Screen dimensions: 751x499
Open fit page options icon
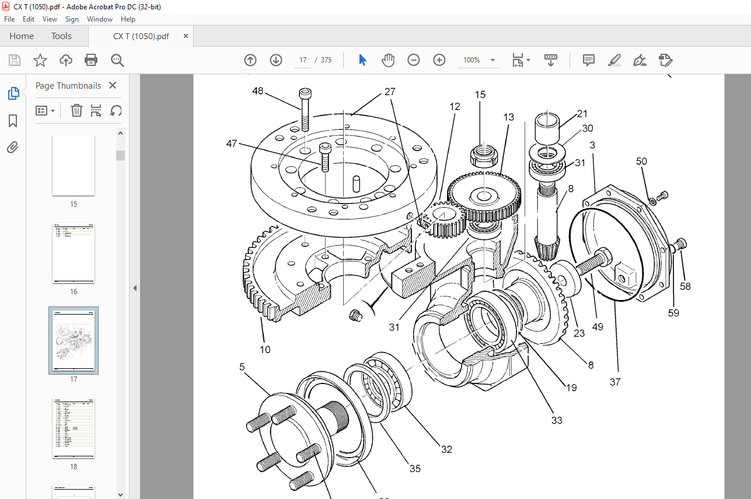point(521,60)
